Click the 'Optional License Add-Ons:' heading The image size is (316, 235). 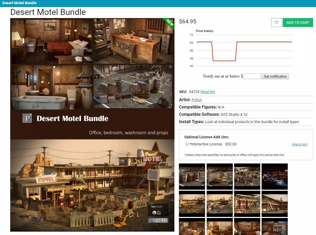(x=207, y=137)
